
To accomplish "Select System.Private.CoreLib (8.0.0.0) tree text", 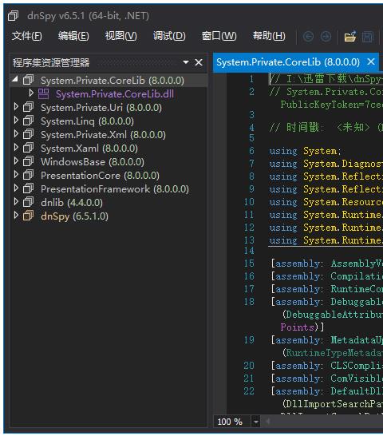I will tap(113, 81).
